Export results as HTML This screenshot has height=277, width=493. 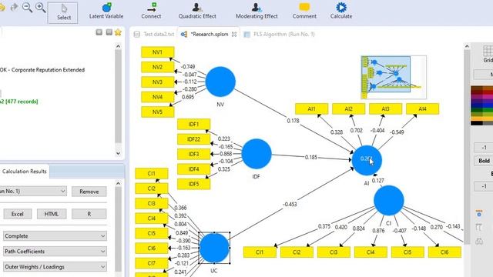point(52,214)
